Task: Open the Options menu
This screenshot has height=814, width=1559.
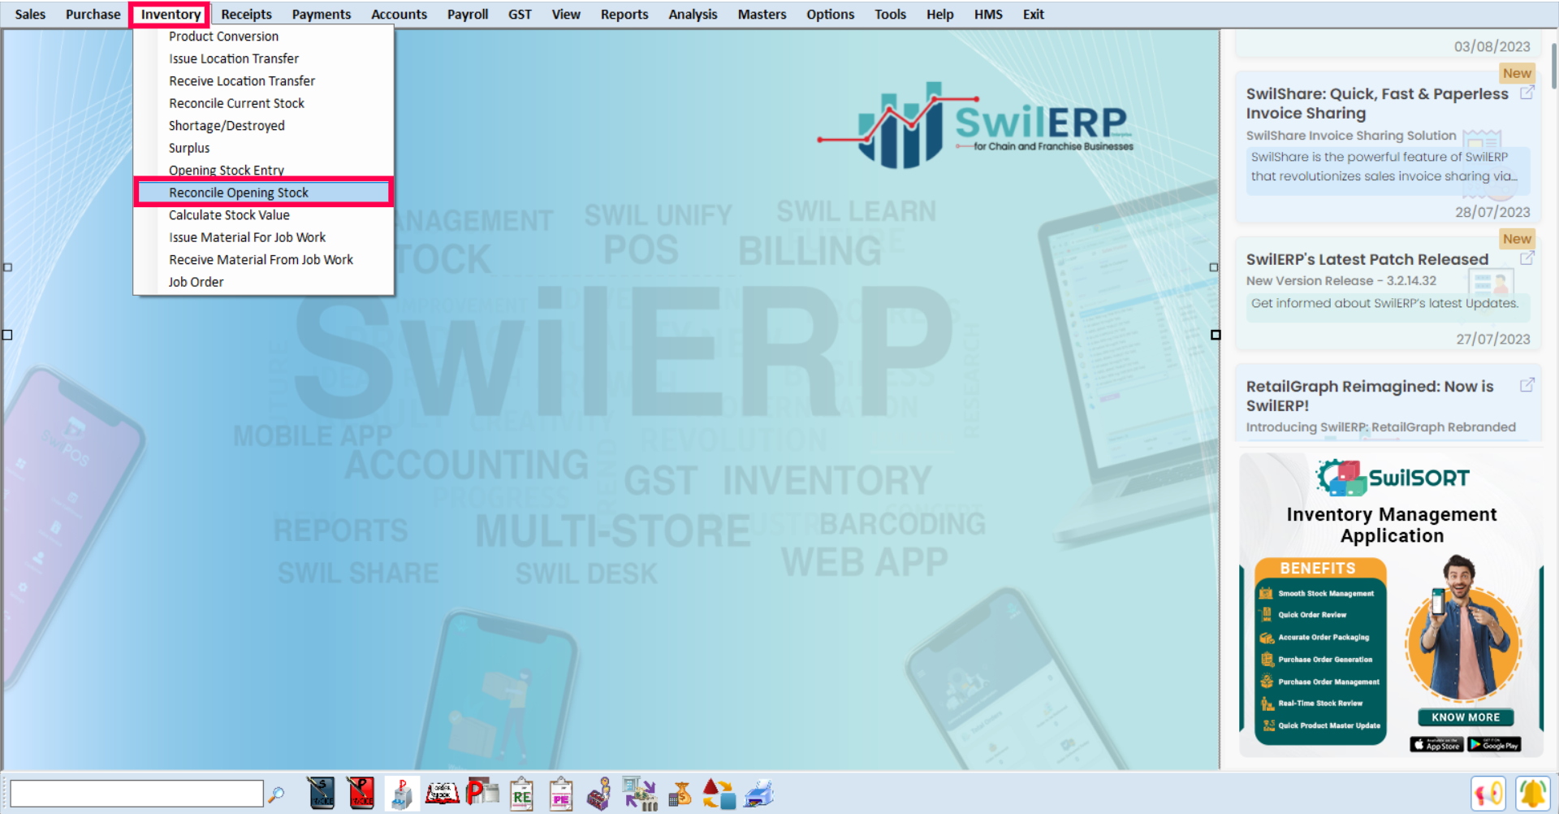Action: coord(830,14)
